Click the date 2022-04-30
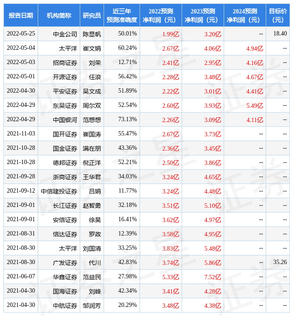The image size is (290, 316). point(21,91)
